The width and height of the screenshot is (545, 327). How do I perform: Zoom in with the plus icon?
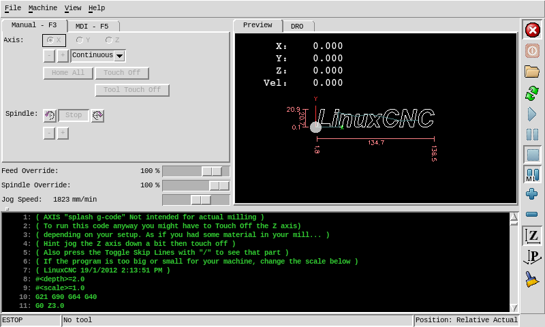pyautogui.click(x=532, y=194)
